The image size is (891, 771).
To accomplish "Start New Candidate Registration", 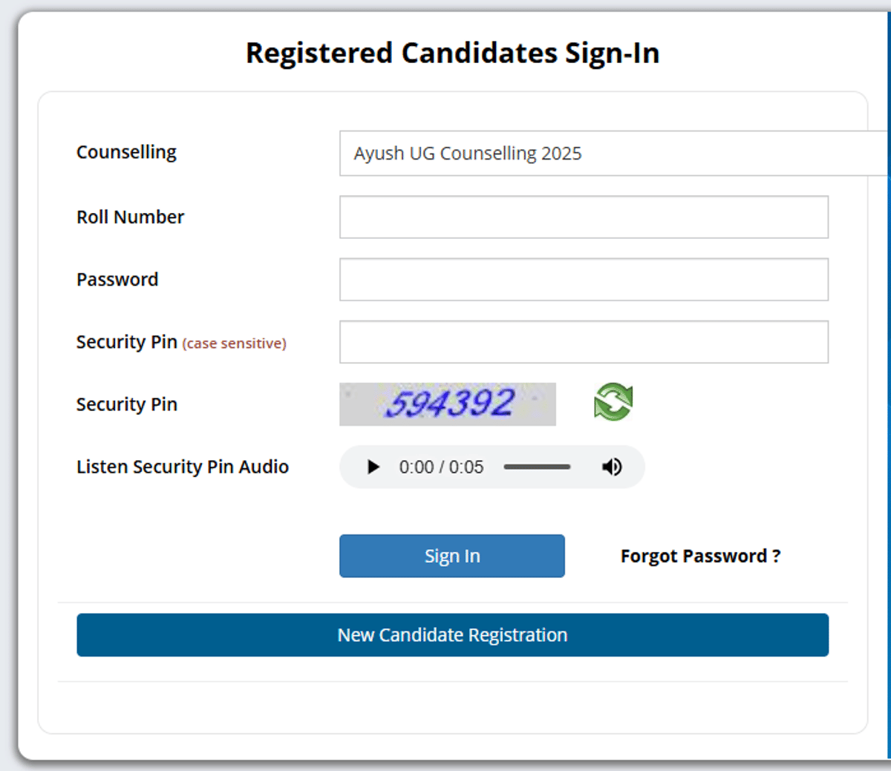I will coord(451,635).
